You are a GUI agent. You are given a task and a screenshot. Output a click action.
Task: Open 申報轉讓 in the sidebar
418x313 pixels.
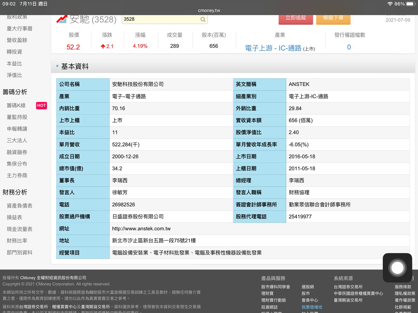click(x=17, y=129)
